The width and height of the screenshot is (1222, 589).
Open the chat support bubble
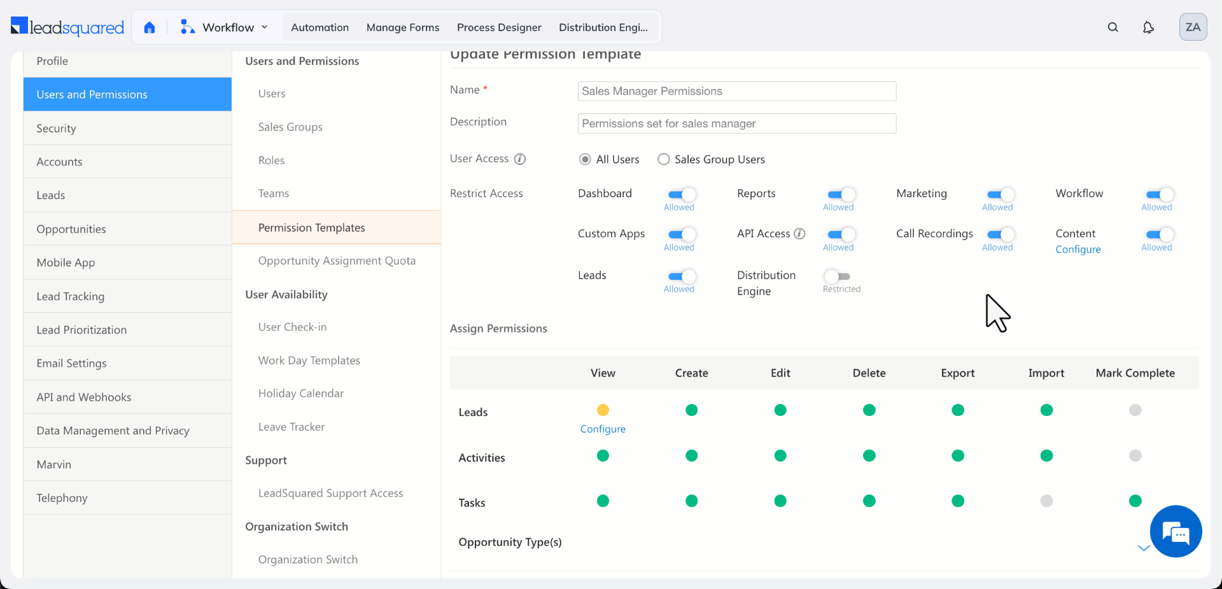point(1176,531)
